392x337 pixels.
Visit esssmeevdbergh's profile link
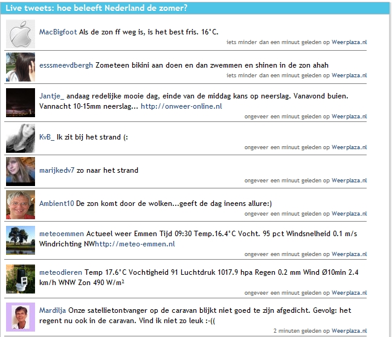tap(66, 65)
